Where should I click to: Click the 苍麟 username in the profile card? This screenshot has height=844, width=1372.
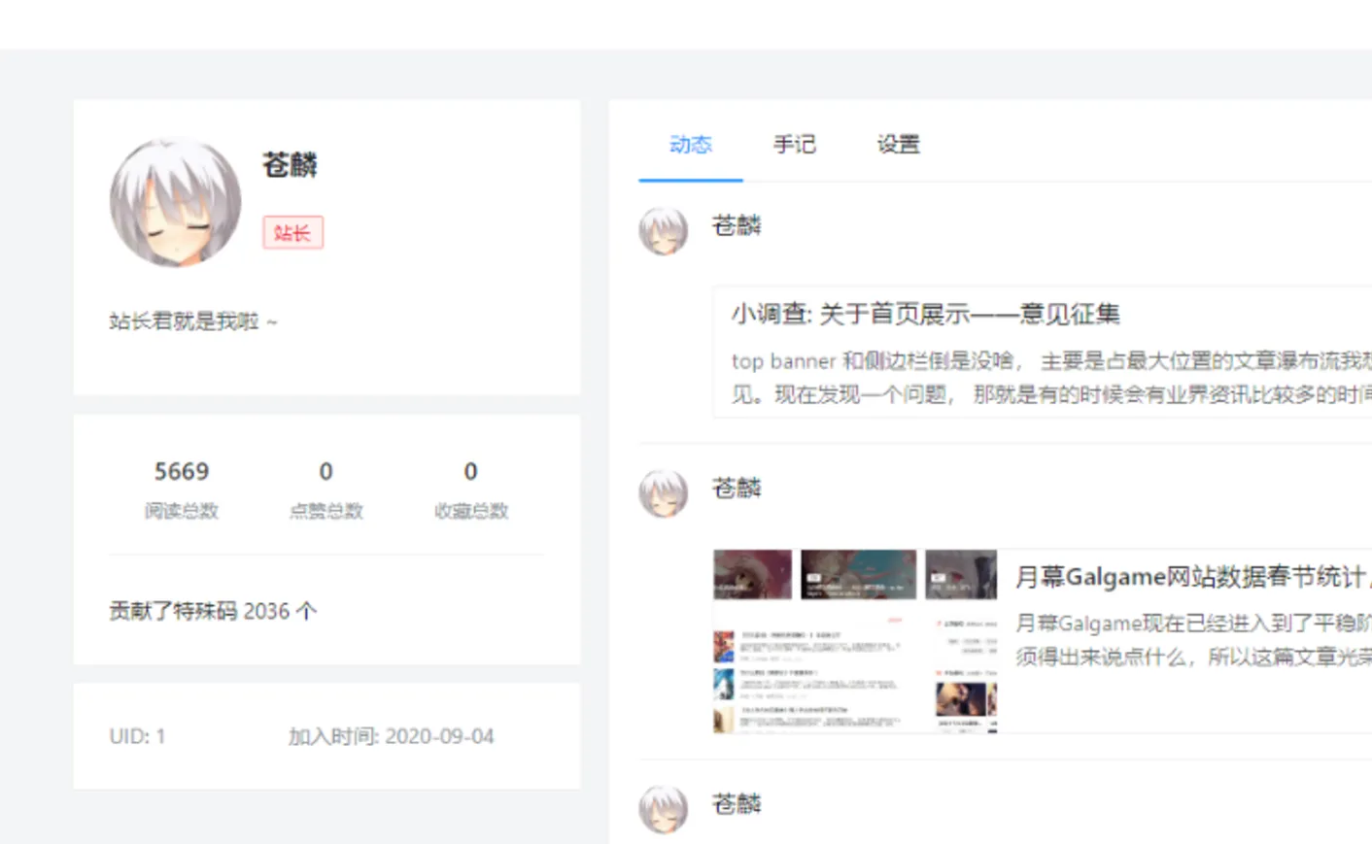[290, 165]
